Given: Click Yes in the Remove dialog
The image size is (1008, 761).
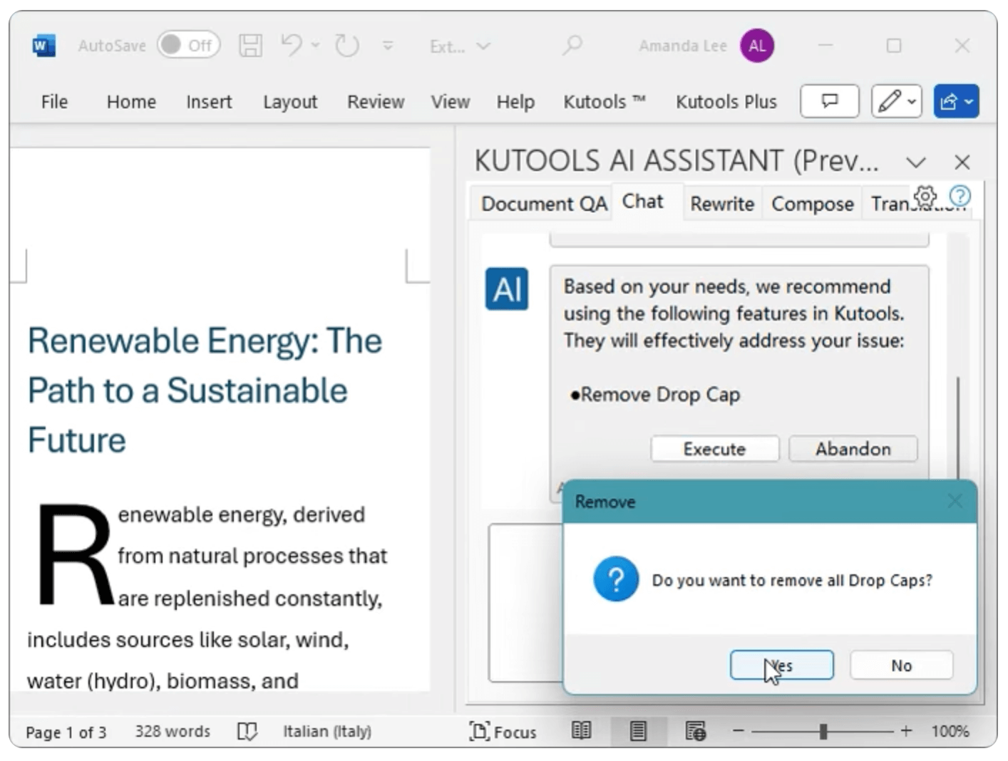Looking at the screenshot, I should coord(782,665).
